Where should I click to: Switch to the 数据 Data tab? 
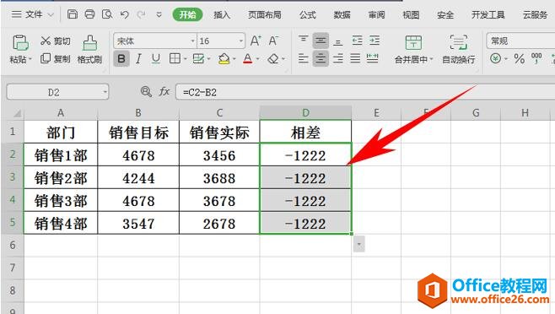click(342, 14)
